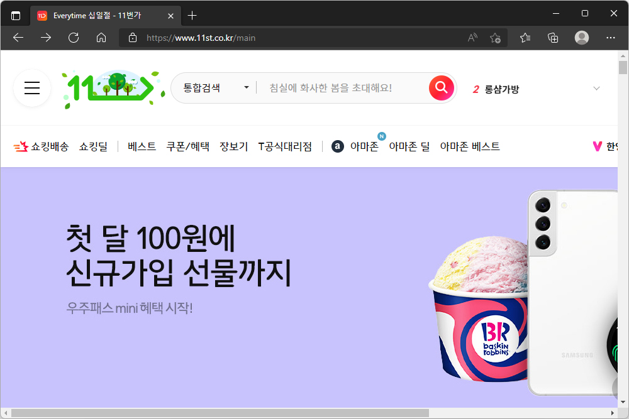Click the horizontal scrollbar thumb
This screenshot has width=629, height=419.
(x=220, y=413)
